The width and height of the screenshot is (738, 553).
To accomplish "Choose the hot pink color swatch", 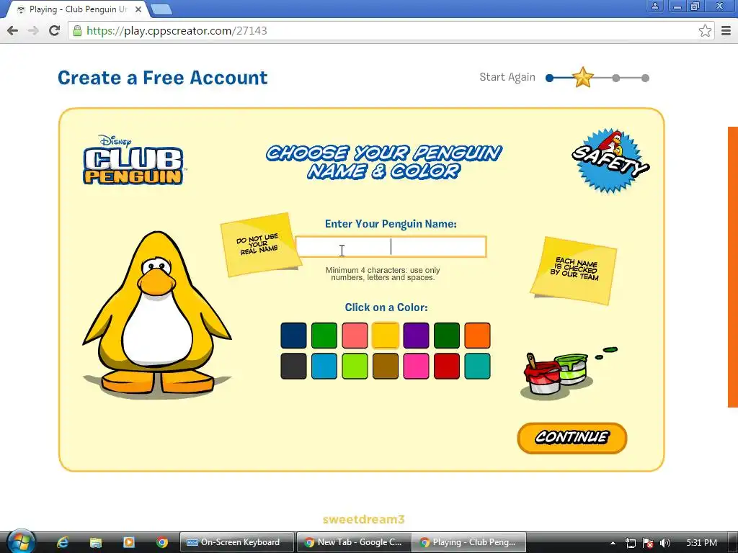I will pyautogui.click(x=416, y=366).
